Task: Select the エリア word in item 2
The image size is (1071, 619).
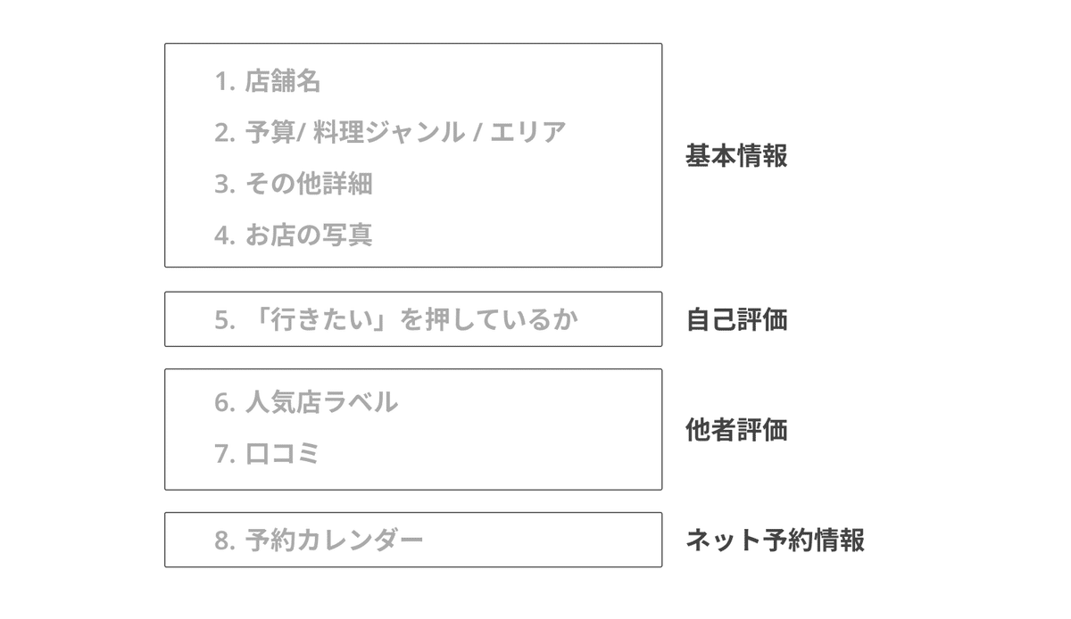Action: (527, 133)
